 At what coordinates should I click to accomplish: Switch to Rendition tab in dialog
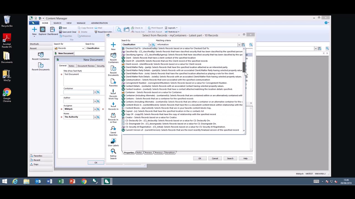coord(170,153)
